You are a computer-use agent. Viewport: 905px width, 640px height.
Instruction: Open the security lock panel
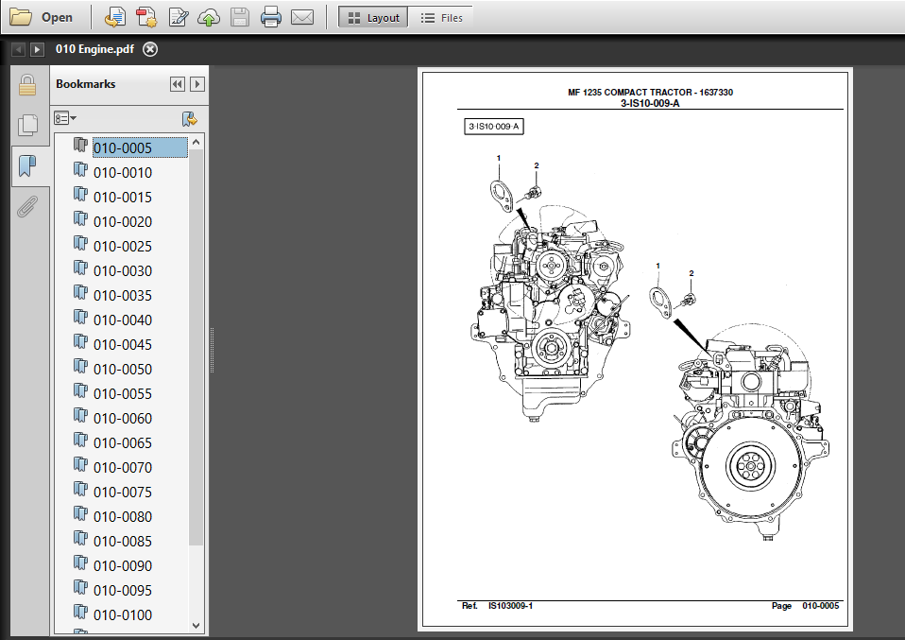27,85
